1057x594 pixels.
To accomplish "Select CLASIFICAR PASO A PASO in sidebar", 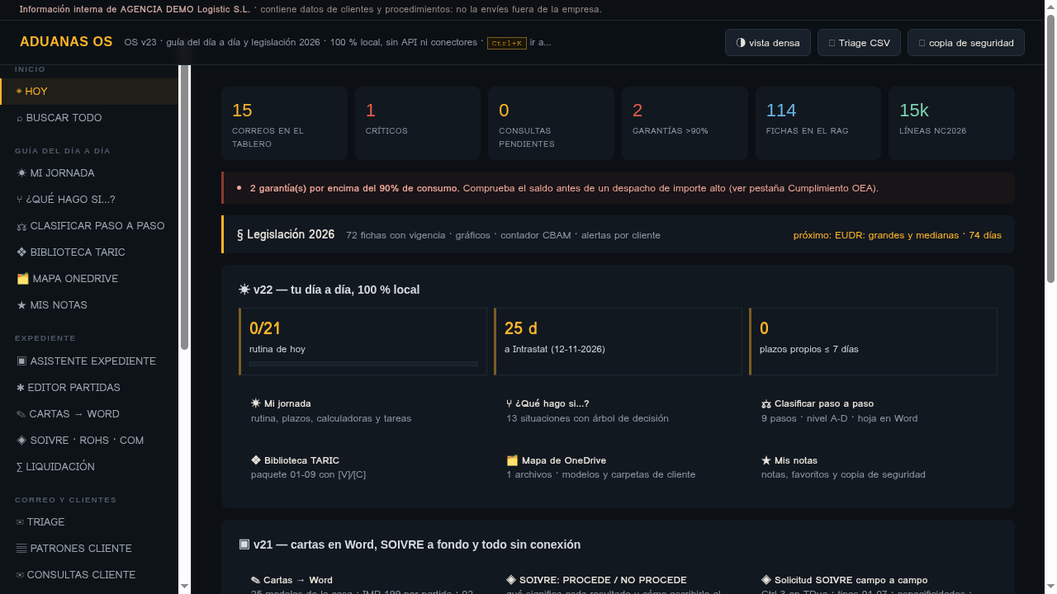I will 89,226.
